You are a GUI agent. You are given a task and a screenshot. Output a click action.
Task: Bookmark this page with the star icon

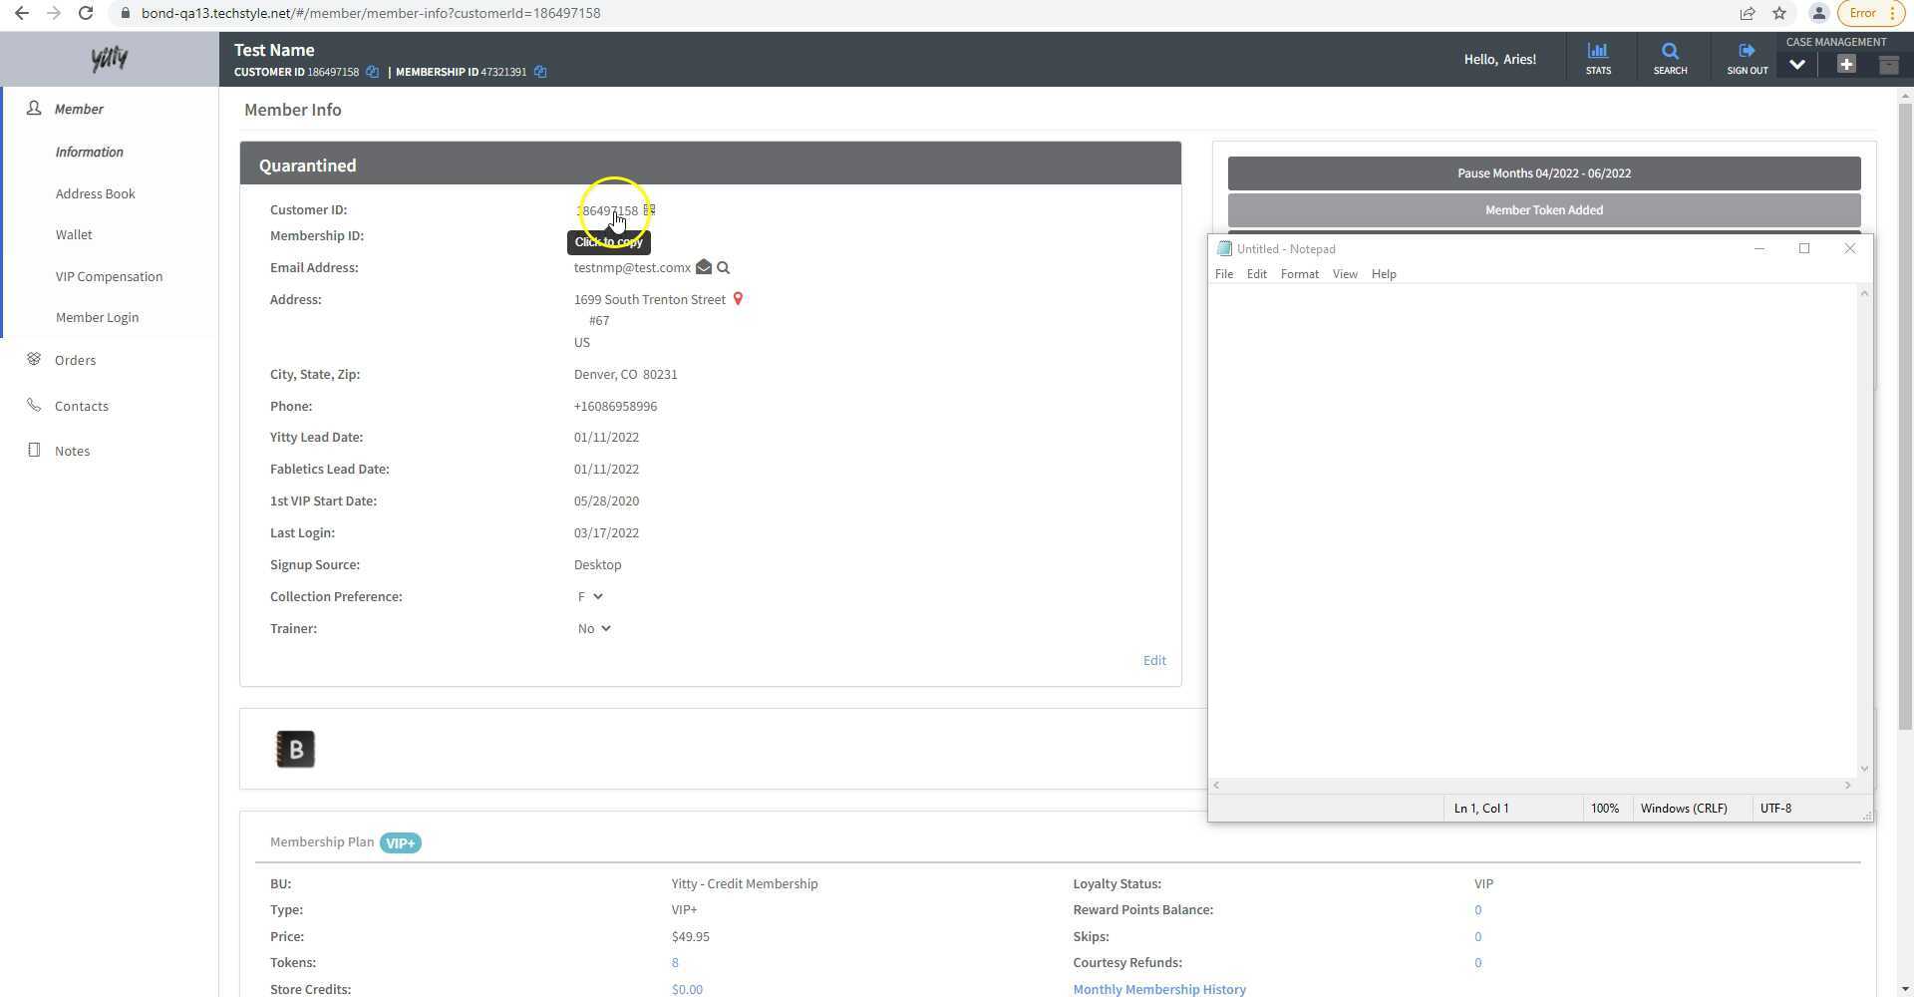tap(1779, 13)
